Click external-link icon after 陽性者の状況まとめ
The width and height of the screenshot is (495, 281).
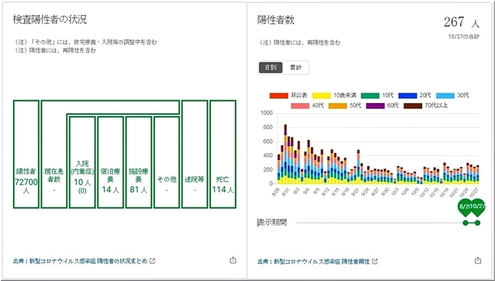coord(153,261)
